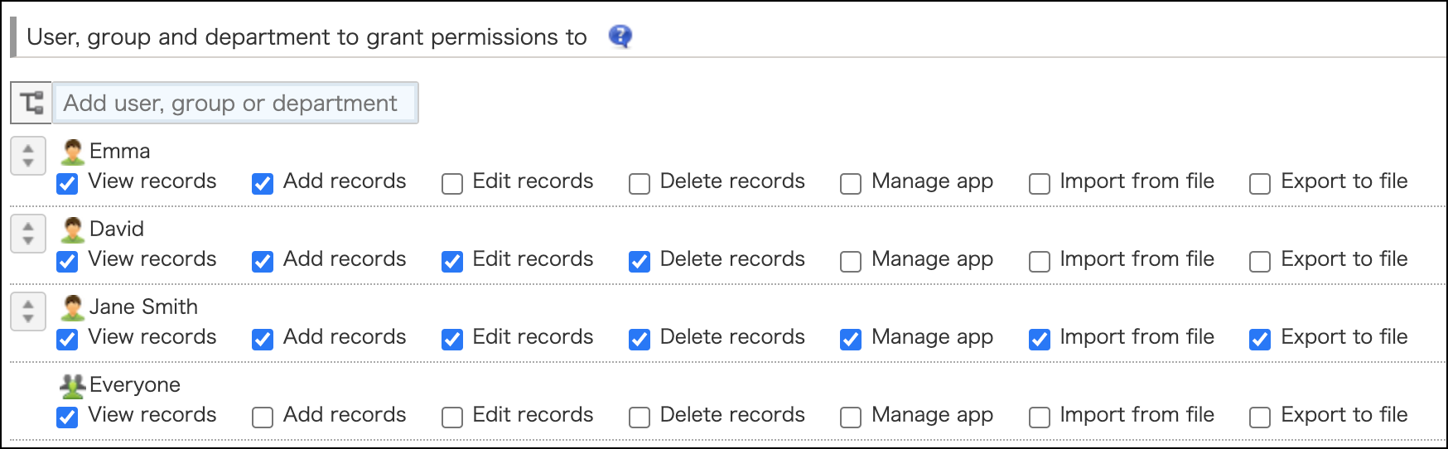Enable Import from file for Emma
1448x449 pixels.
[1040, 183]
